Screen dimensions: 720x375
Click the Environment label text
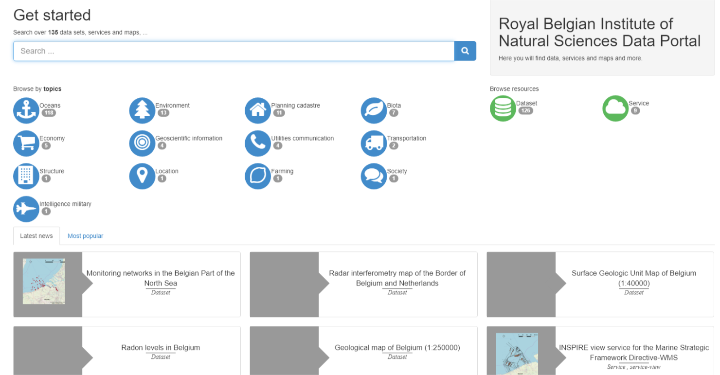pos(173,106)
